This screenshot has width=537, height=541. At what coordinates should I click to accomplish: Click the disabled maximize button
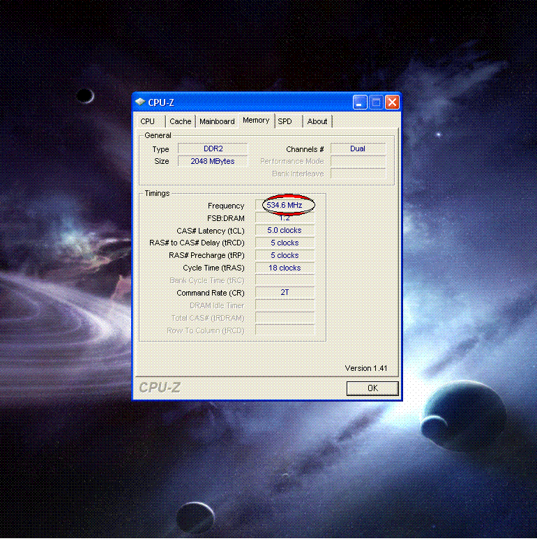(376, 102)
